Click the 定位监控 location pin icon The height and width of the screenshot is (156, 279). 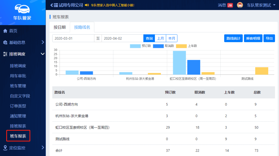click(5, 148)
